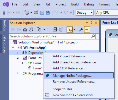Click the Pending Changes Filter clock icon

[39, 30]
